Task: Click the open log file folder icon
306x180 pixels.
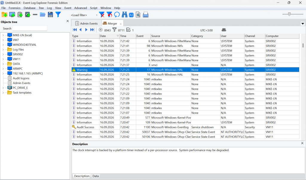Action: click(x=42, y=15)
